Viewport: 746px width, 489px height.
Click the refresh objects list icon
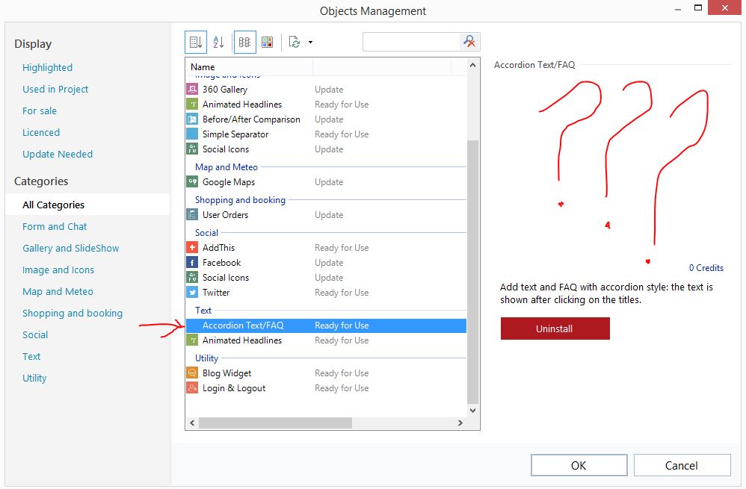pos(295,43)
